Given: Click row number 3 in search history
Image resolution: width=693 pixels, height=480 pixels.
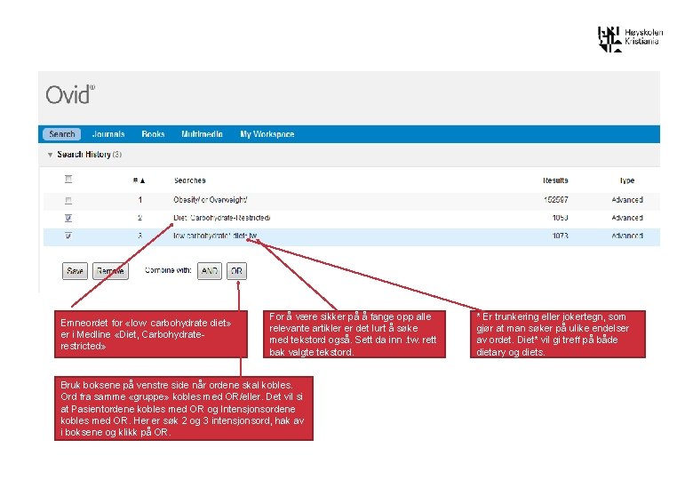Looking at the screenshot, I should pos(140,236).
